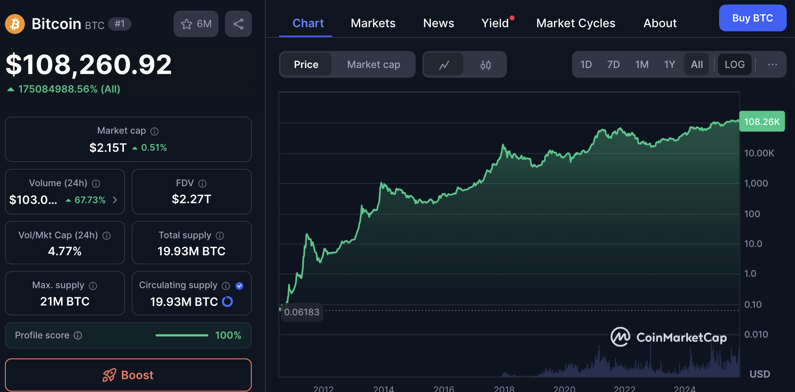Switch to line chart view icon
This screenshot has height=392, width=795.
[444, 65]
